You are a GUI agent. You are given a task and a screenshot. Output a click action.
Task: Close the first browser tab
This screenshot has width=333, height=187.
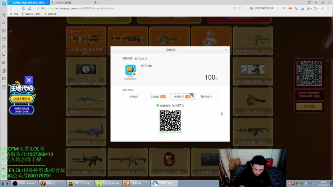48,3
